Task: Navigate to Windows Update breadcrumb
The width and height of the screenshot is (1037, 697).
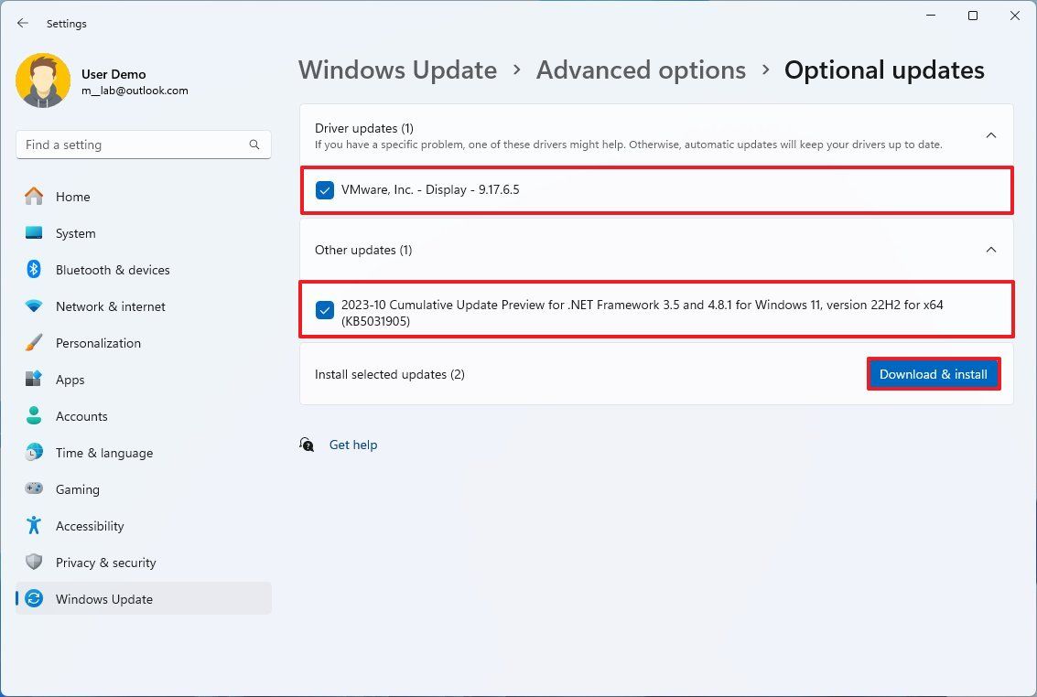Action: pyautogui.click(x=397, y=70)
